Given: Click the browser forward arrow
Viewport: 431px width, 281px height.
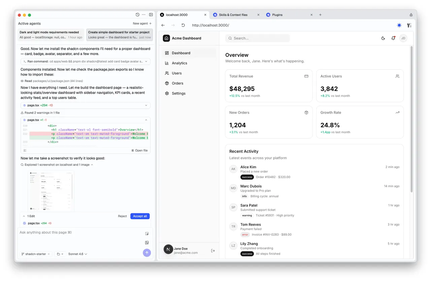Looking at the screenshot, I should coord(173,25).
